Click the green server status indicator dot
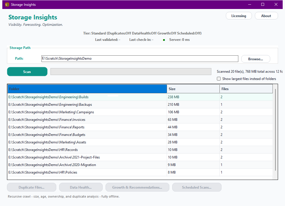The width and height of the screenshot is (285, 206). pyautogui.click(x=164, y=40)
